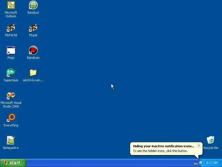Click the 'Recycle Bin' label text
222x167 pixels.
211,148
